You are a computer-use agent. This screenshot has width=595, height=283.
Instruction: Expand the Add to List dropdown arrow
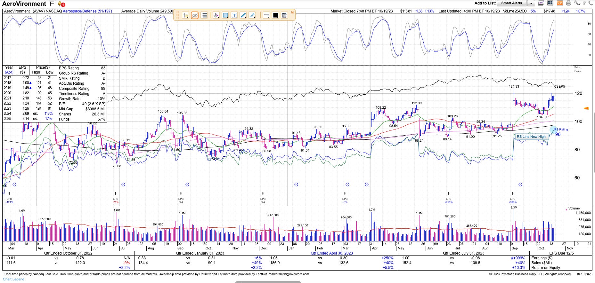[x=531, y=3]
